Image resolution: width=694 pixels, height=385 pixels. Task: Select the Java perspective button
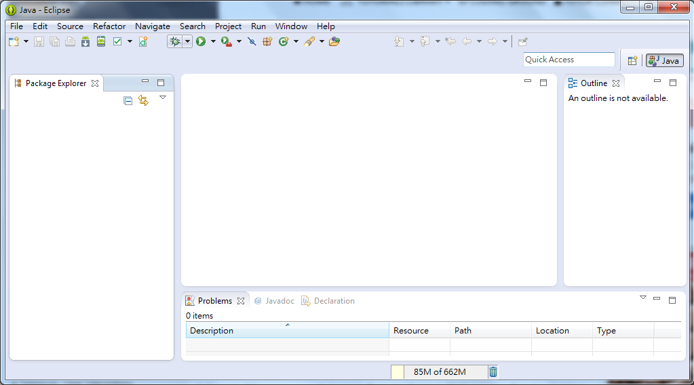tap(664, 60)
